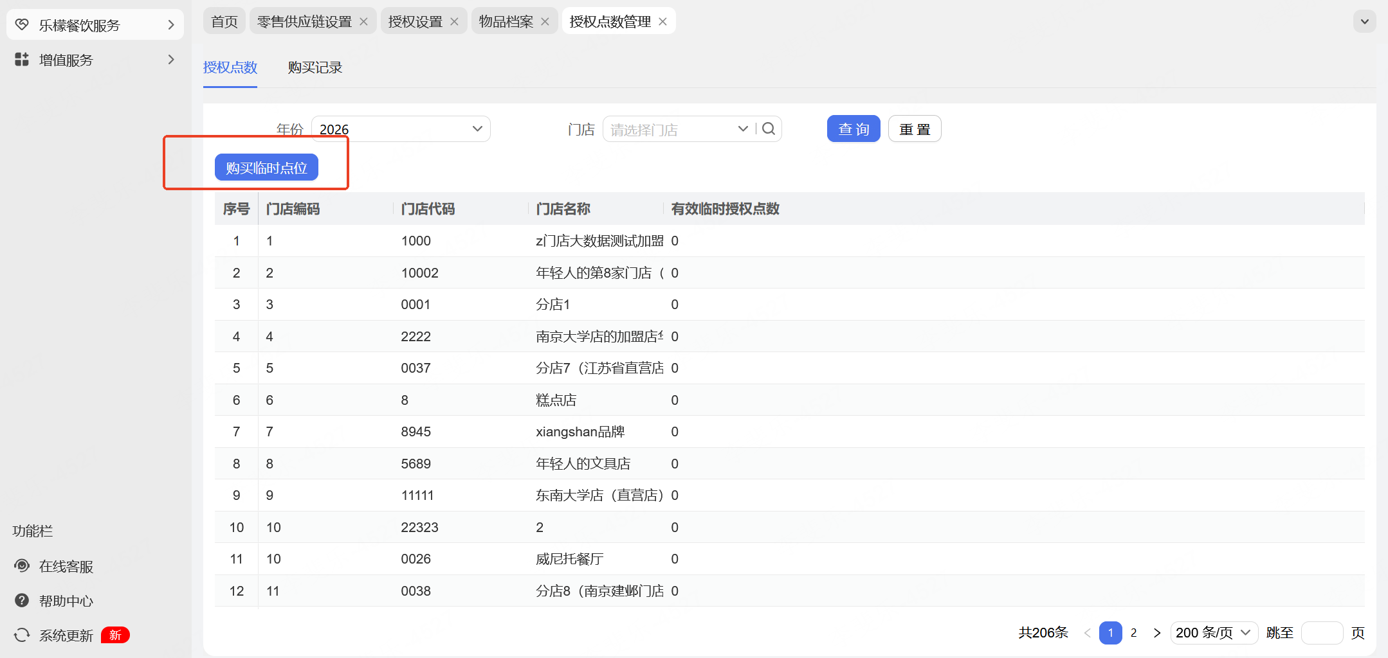
Task: Select the 授权点数 sub-tab
Action: click(x=230, y=67)
